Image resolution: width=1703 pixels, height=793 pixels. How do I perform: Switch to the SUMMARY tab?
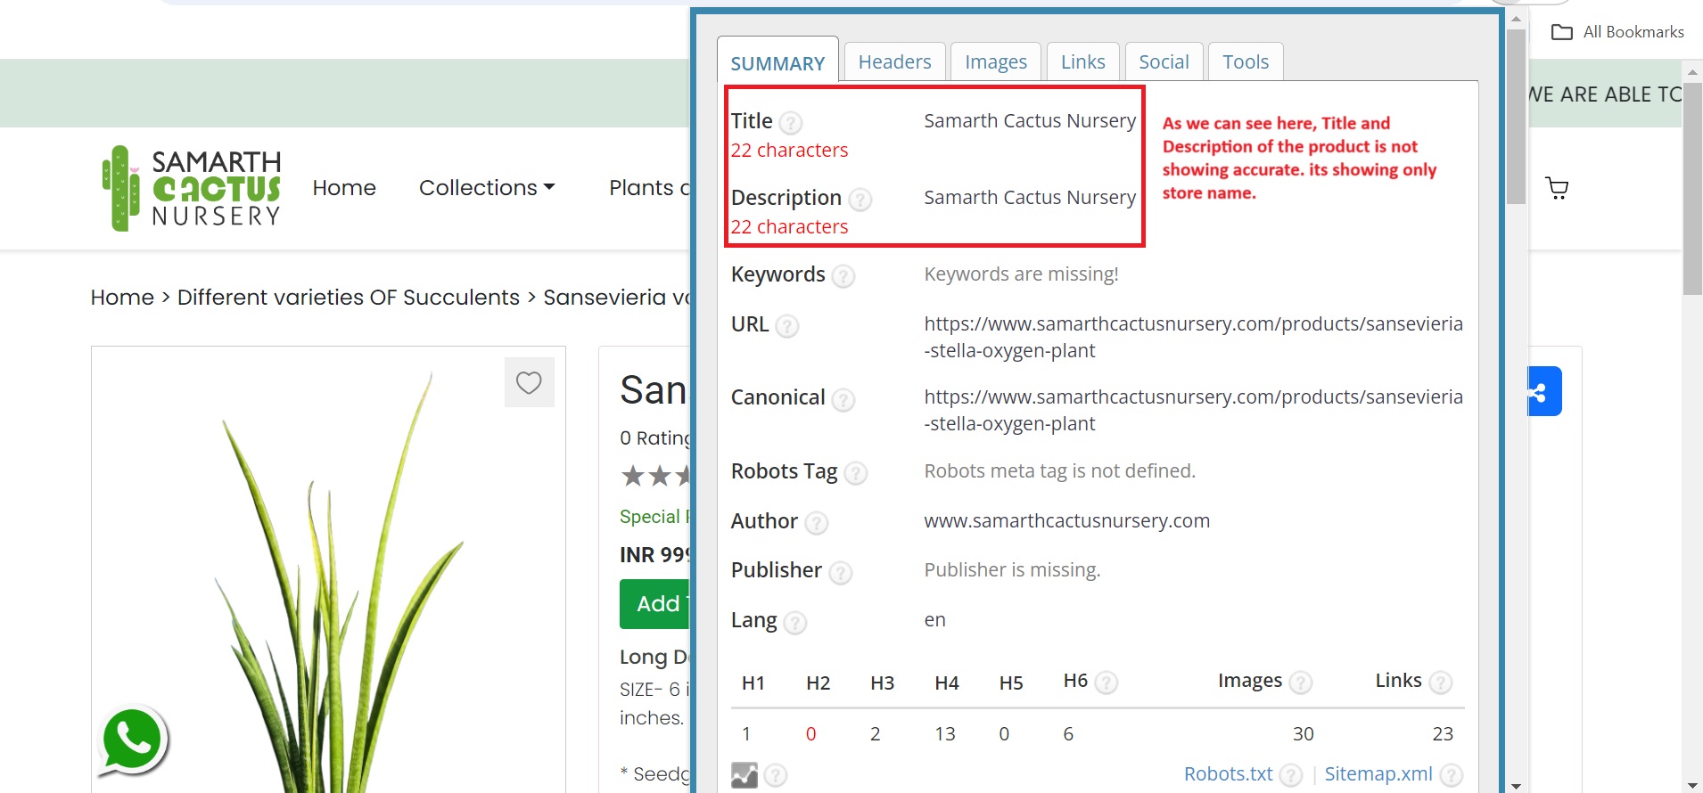(777, 62)
